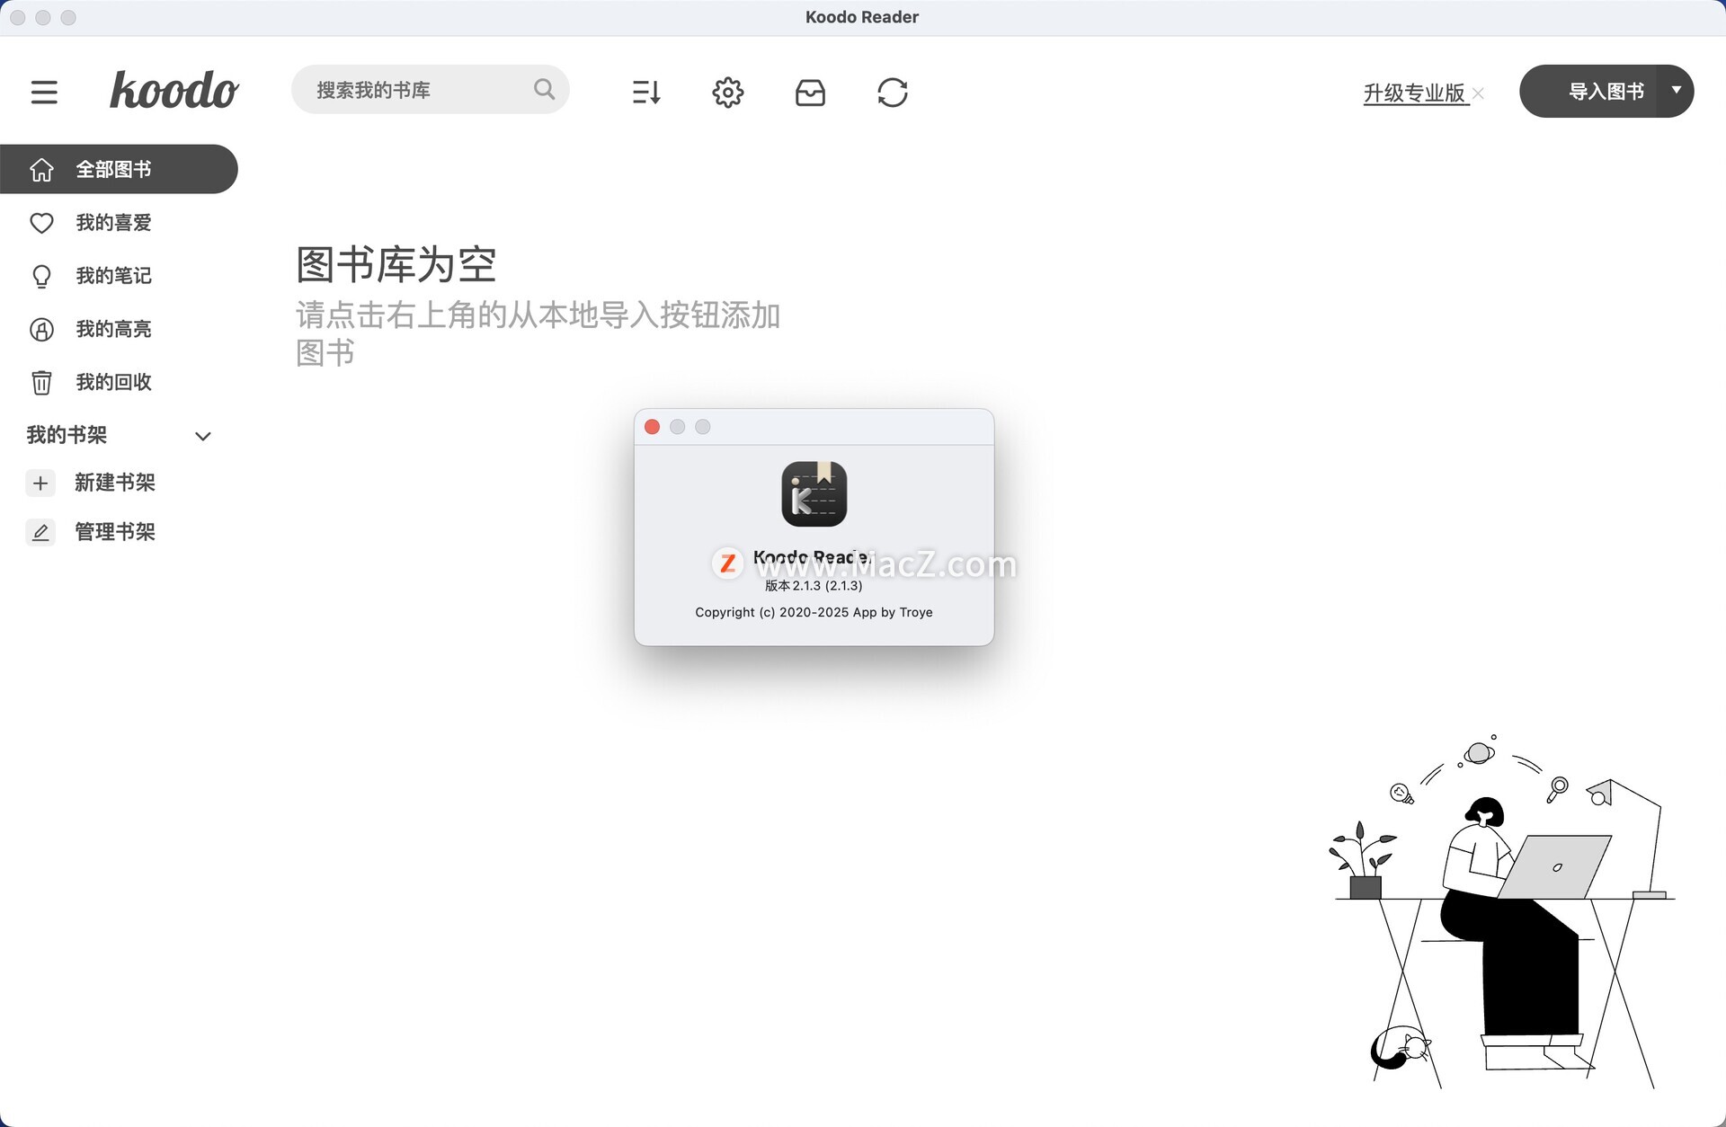Image resolution: width=1726 pixels, height=1127 pixels.
Task: Focus the 搜索我的书库 search field
Action: 430,89
